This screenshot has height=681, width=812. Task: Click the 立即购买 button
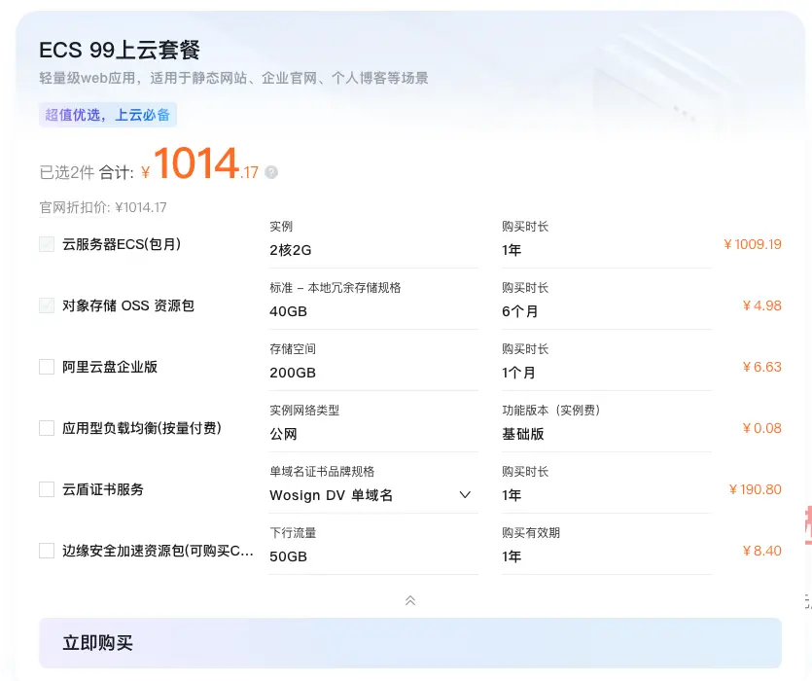coord(410,643)
